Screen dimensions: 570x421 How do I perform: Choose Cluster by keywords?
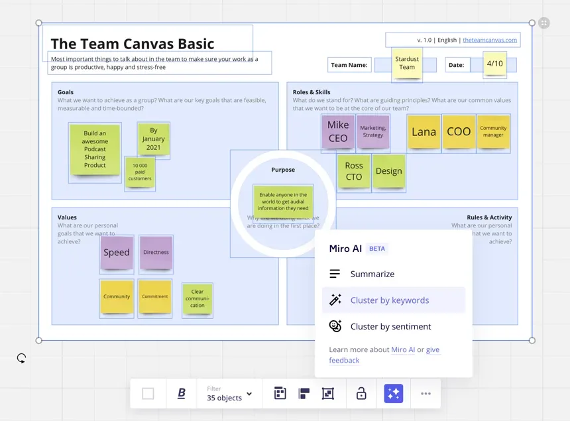[x=390, y=300]
